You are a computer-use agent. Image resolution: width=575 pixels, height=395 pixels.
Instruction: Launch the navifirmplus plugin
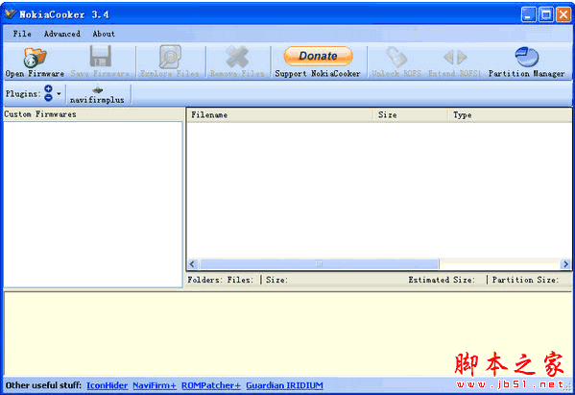[97, 94]
